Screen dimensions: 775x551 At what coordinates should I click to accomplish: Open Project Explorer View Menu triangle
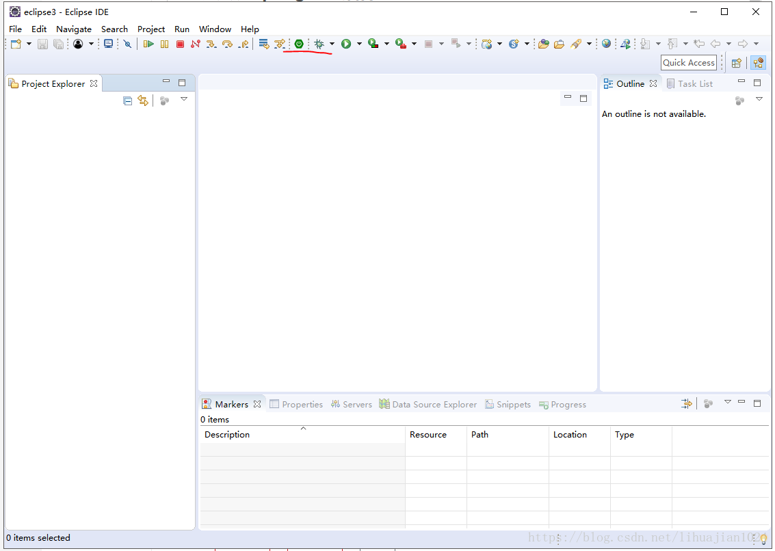coord(184,99)
